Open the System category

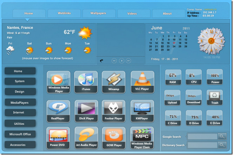[20, 81]
